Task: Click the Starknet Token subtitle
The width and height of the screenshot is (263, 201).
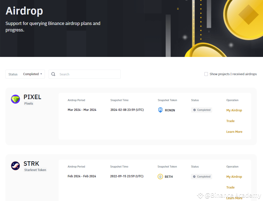Action: (x=35, y=170)
